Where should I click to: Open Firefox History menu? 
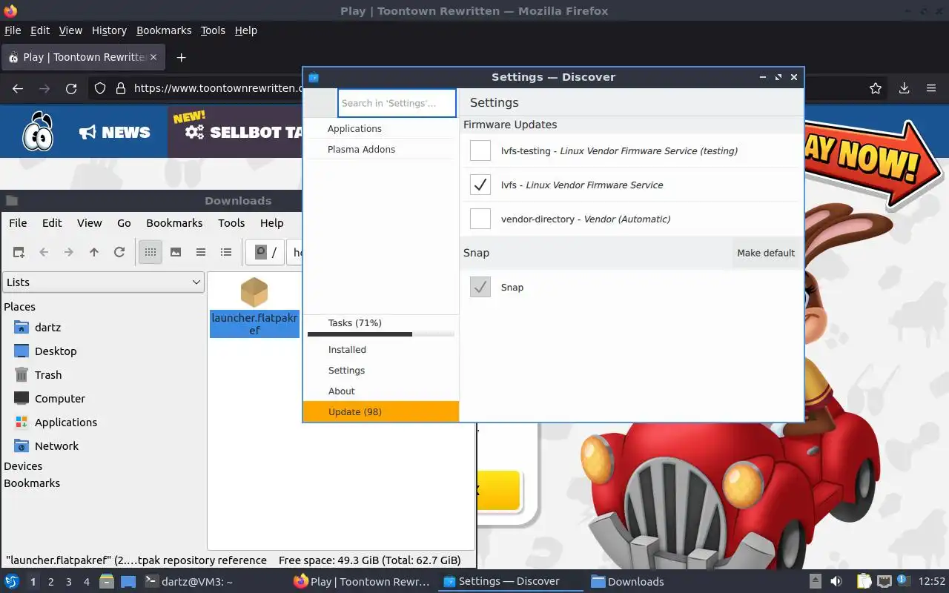pyautogui.click(x=109, y=30)
